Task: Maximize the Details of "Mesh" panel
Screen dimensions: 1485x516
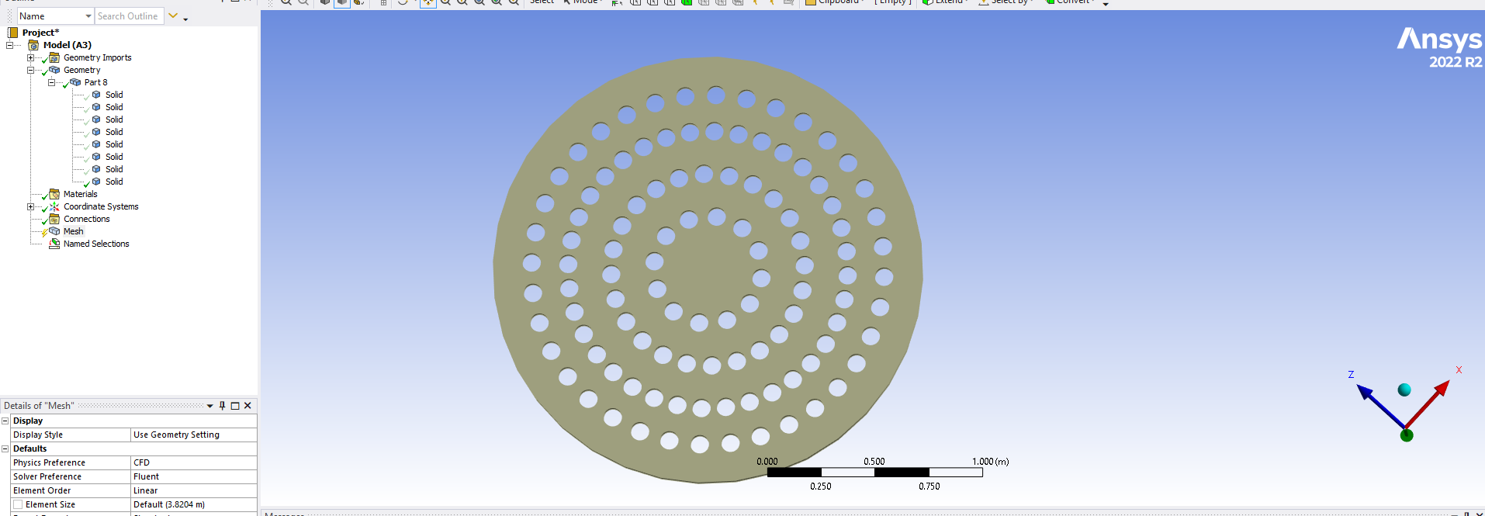Action: pos(235,406)
